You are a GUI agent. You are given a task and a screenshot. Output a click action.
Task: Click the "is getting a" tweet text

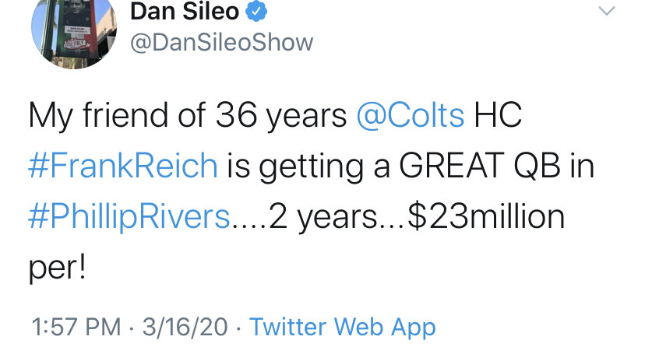(308, 166)
